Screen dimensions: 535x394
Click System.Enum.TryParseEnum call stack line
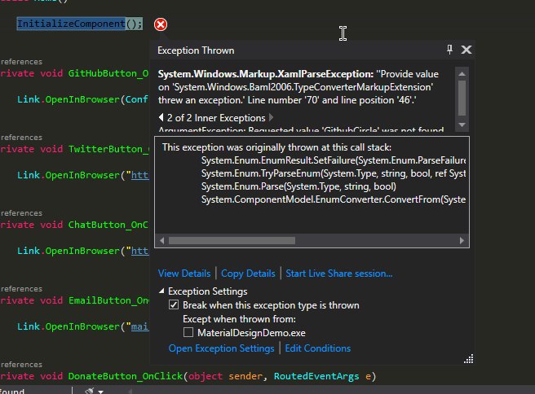[x=334, y=173]
